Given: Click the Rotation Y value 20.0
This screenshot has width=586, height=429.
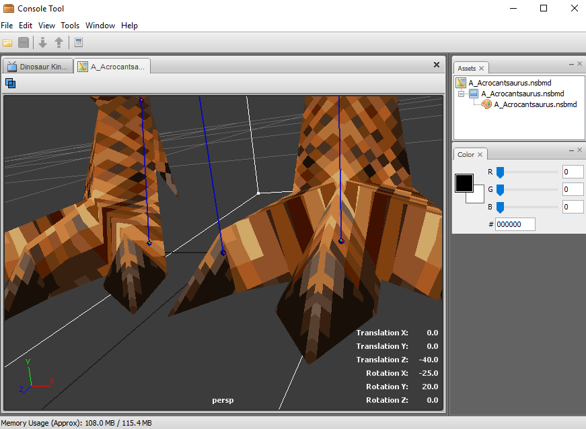Looking at the screenshot, I should pyautogui.click(x=430, y=387).
